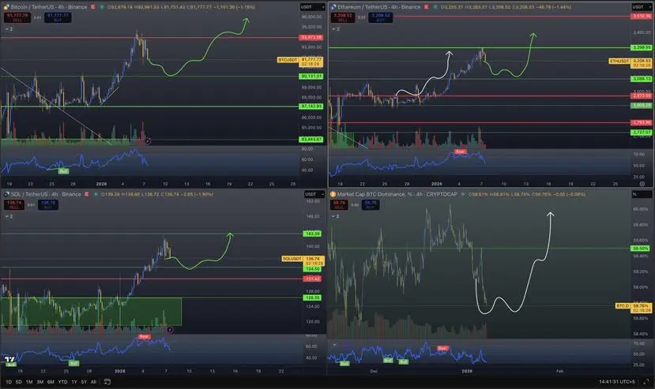
Task: Select the 3M time range
Action: (40, 382)
